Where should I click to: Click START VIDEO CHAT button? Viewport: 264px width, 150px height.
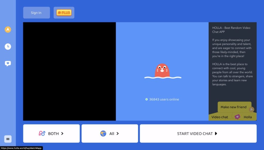198,134
